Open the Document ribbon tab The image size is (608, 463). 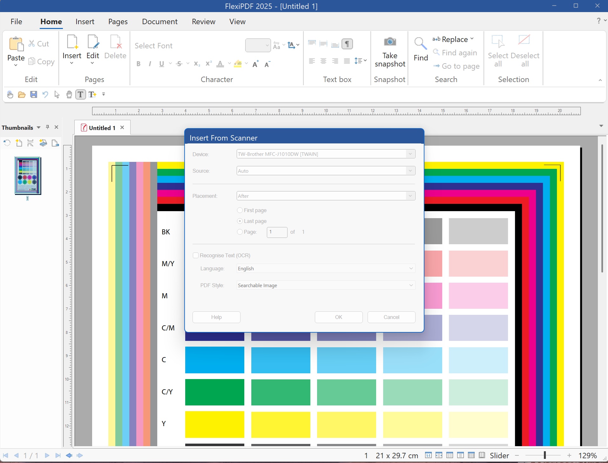pyautogui.click(x=159, y=22)
